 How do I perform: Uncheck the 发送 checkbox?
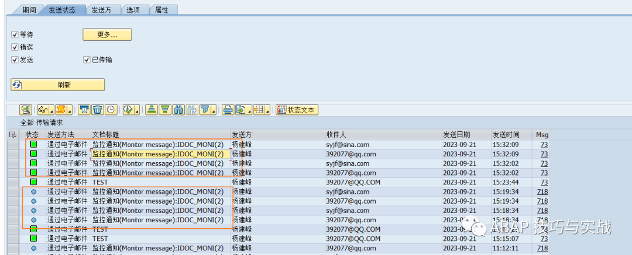(15, 60)
